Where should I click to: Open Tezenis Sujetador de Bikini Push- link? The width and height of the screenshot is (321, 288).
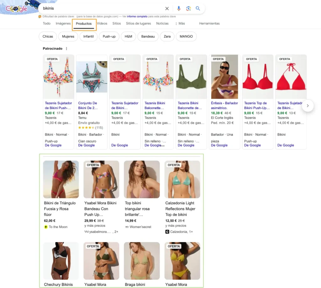58,105
